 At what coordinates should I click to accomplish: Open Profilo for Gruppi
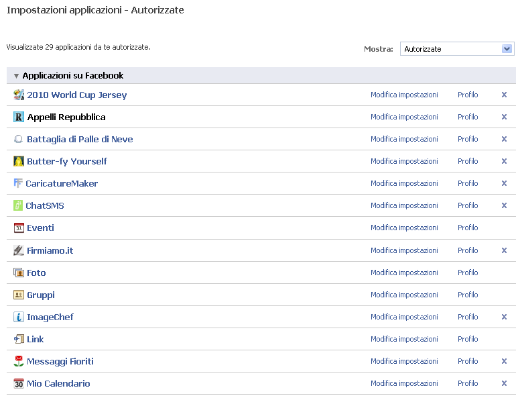(468, 295)
